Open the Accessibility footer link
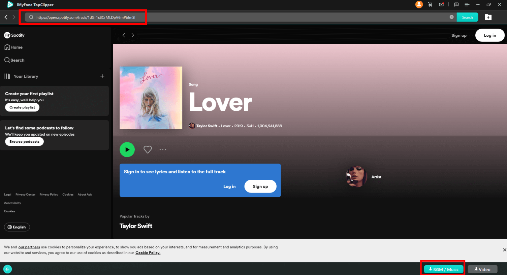The image size is (507, 275). (x=12, y=203)
